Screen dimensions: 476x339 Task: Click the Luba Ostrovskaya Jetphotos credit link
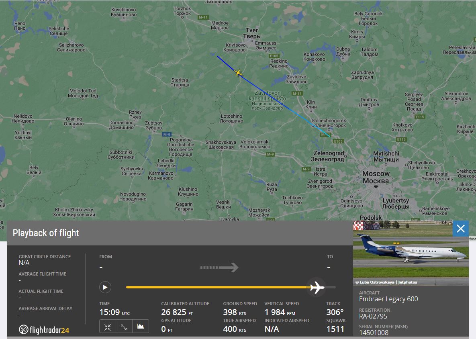[386, 282]
